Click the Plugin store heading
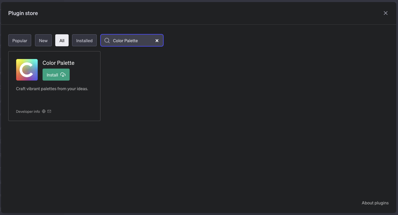Viewport: 398px width, 215px height. click(x=23, y=13)
